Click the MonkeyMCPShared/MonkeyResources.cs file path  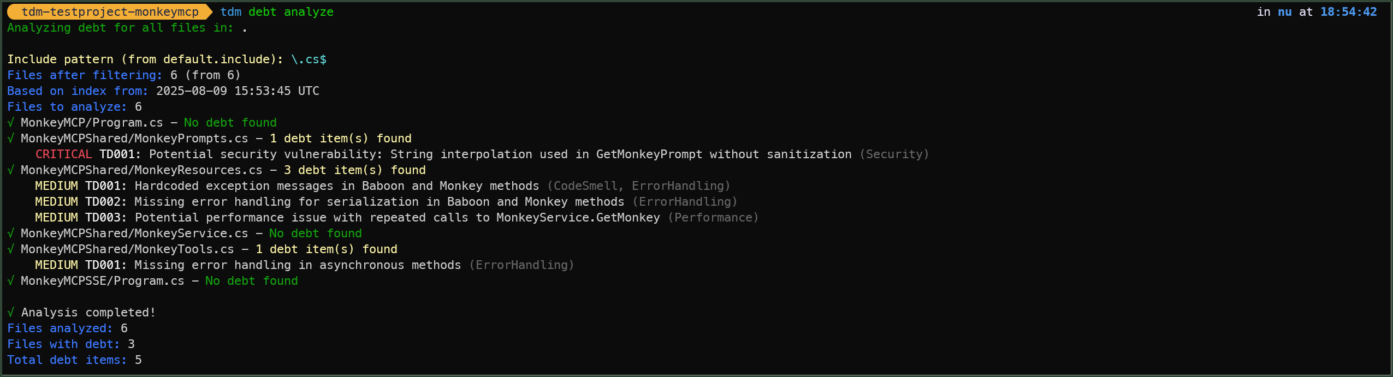click(142, 170)
